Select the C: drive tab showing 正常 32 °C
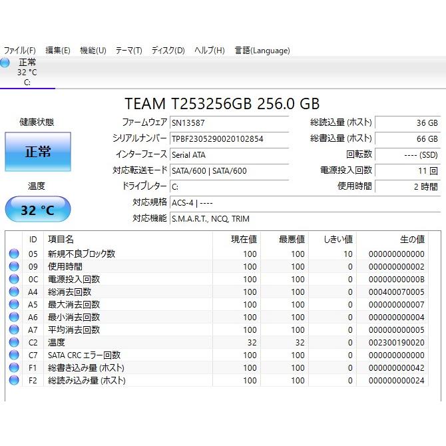Viewport: 446px width, 446px height. [x=27, y=73]
